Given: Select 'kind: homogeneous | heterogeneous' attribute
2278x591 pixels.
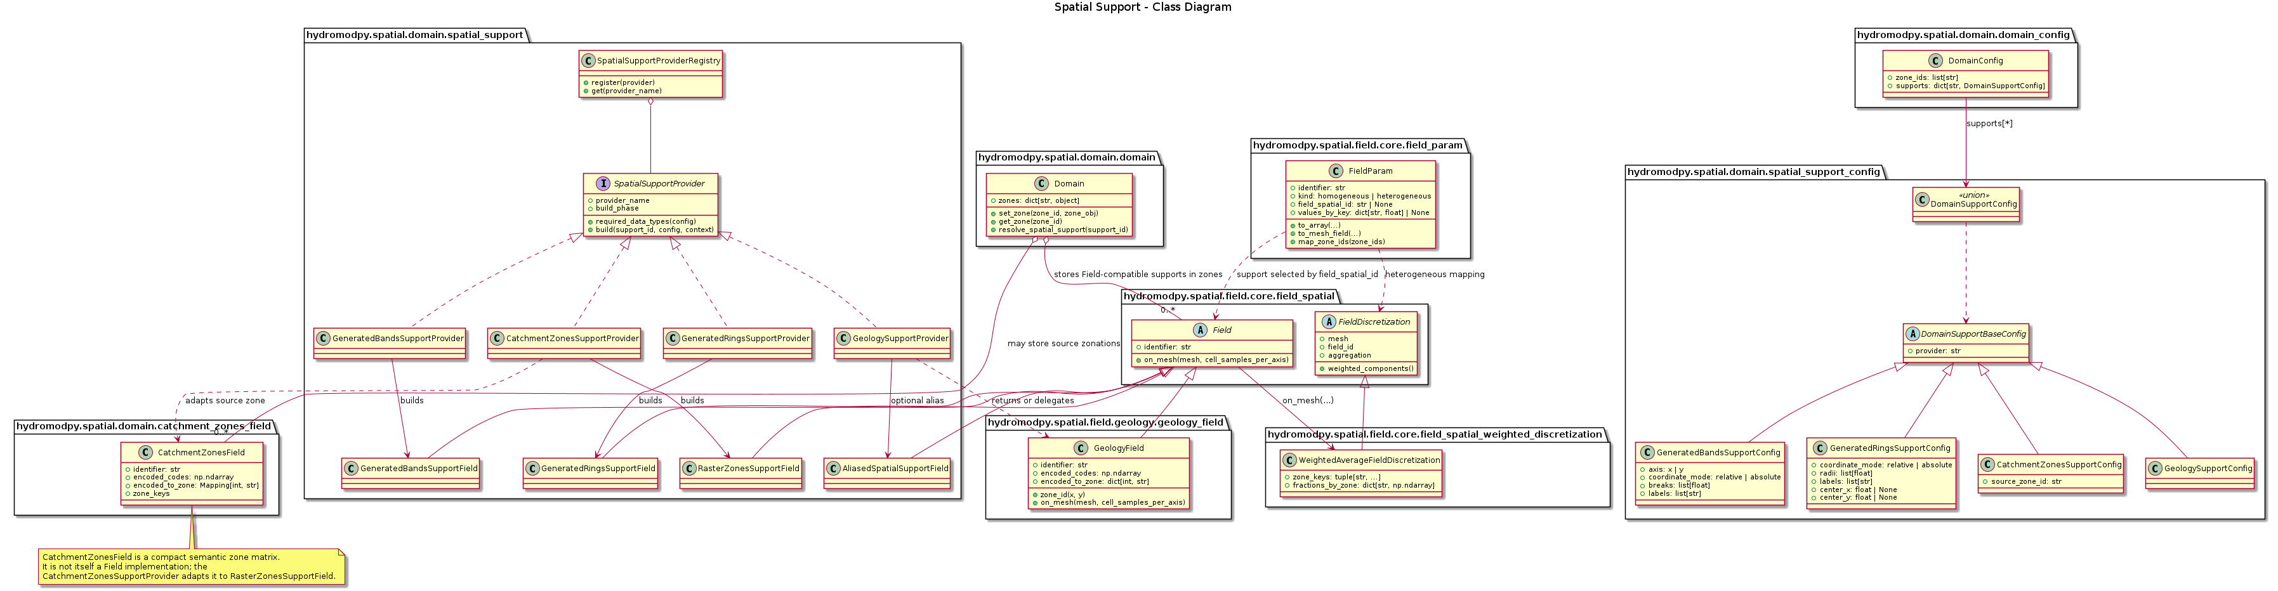Looking at the screenshot, I should pyautogui.click(x=1364, y=196).
